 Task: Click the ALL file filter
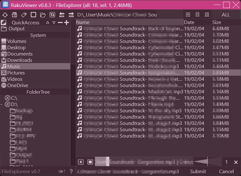(226, 15)
